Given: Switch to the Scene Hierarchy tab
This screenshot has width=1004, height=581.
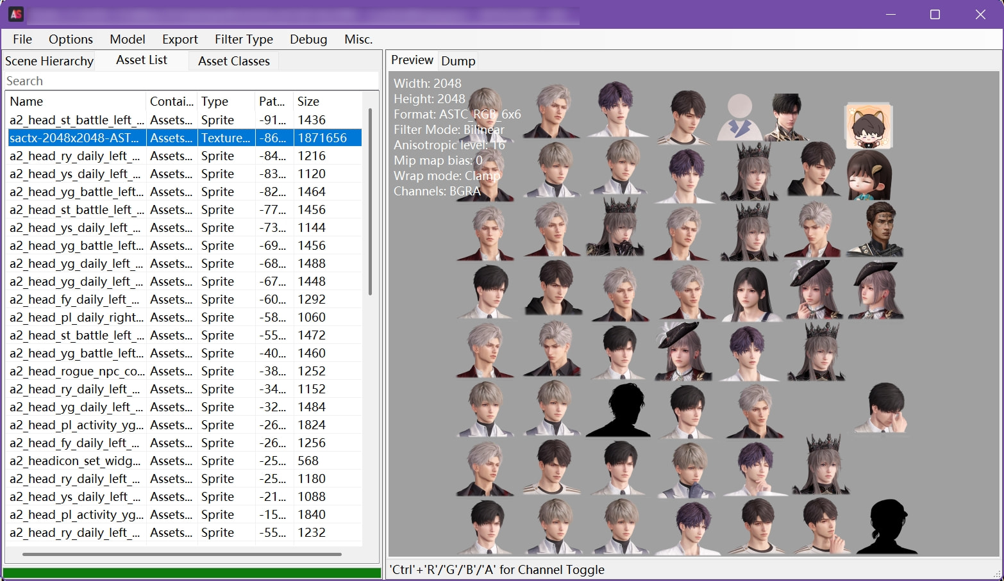Looking at the screenshot, I should 49,61.
